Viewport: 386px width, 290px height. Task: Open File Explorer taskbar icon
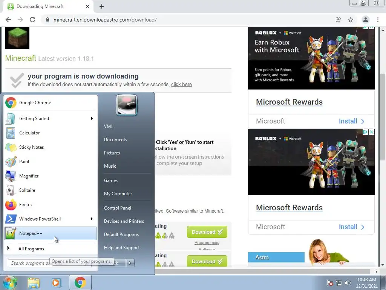(34, 283)
